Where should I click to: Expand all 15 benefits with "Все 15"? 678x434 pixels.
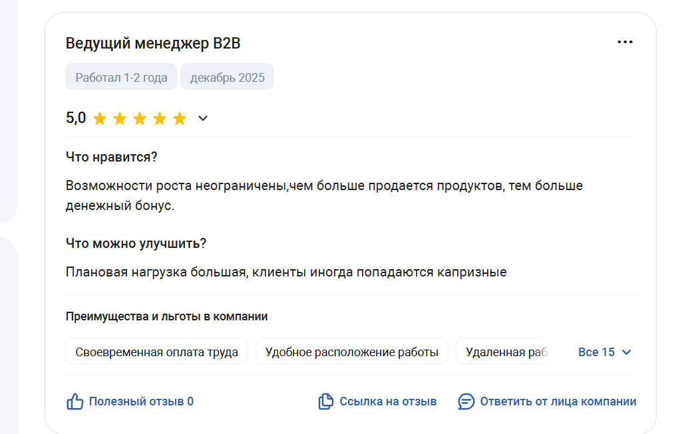(597, 352)
